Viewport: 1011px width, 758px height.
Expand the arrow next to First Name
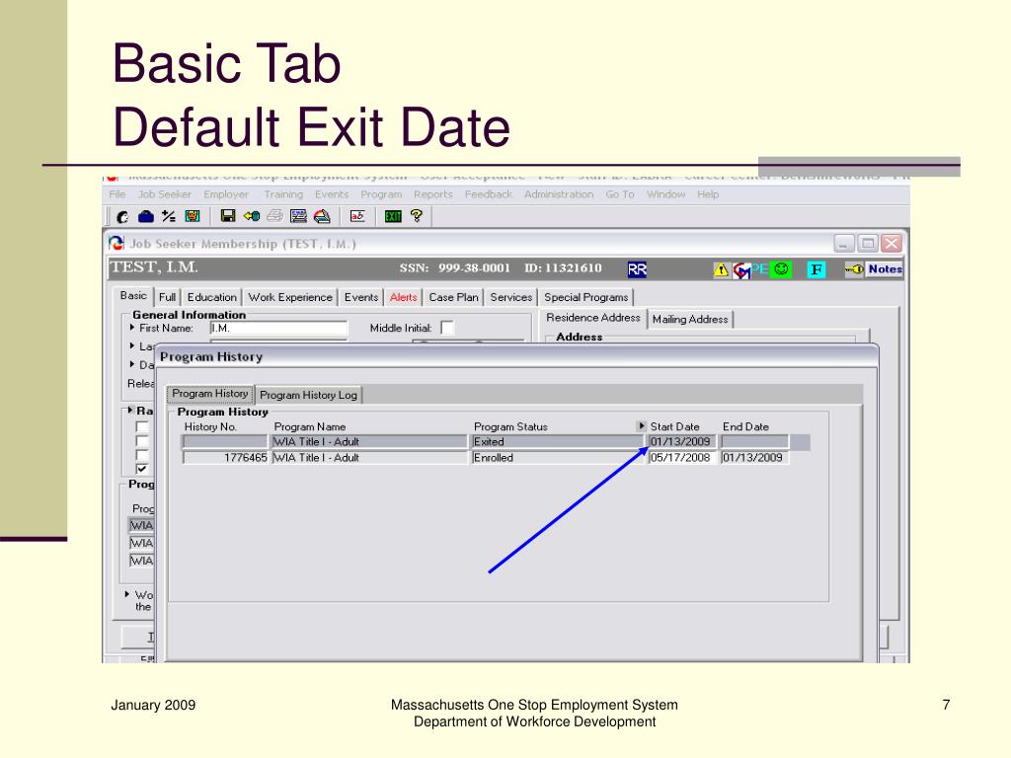pyautogui.click(x=132, y=328)
